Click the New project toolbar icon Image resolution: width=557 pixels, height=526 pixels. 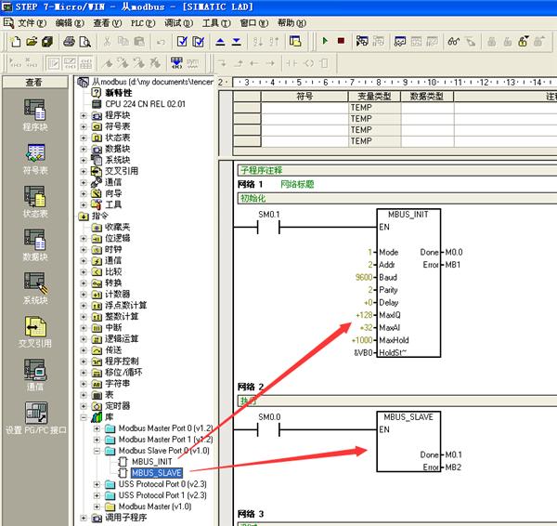click(15, 42)
